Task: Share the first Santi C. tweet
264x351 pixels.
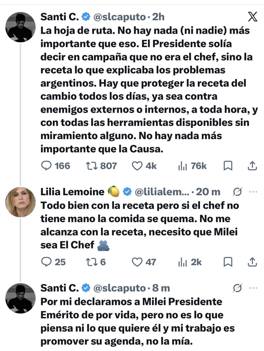Action: pyautogui.click(x=252, y=166)
